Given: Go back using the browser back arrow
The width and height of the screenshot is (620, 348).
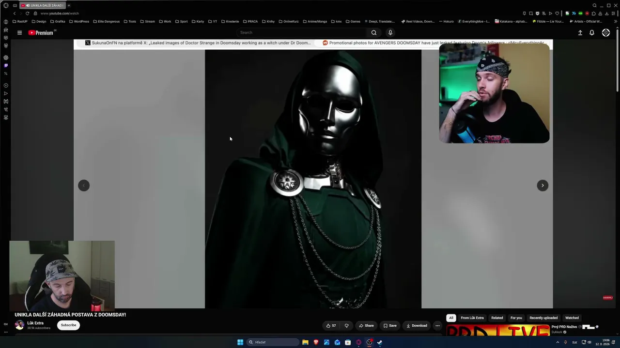Looking at the screenshot, I should 15,14.
